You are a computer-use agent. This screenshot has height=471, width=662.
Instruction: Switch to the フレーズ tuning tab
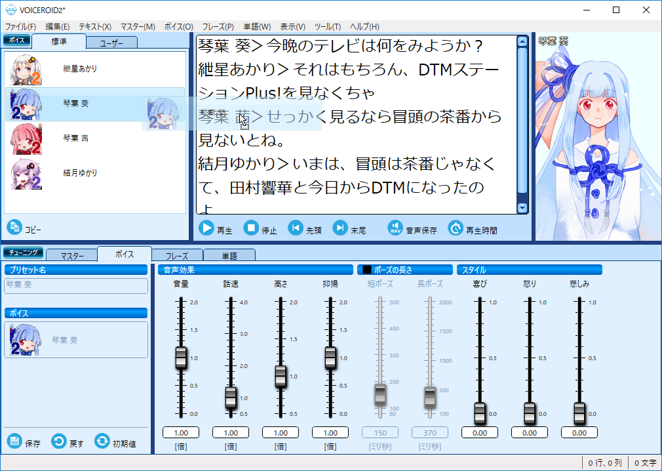(178, 256)
